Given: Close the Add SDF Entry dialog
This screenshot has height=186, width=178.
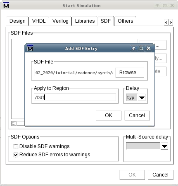Looking at the screenshot, I should tap(149, 48).
